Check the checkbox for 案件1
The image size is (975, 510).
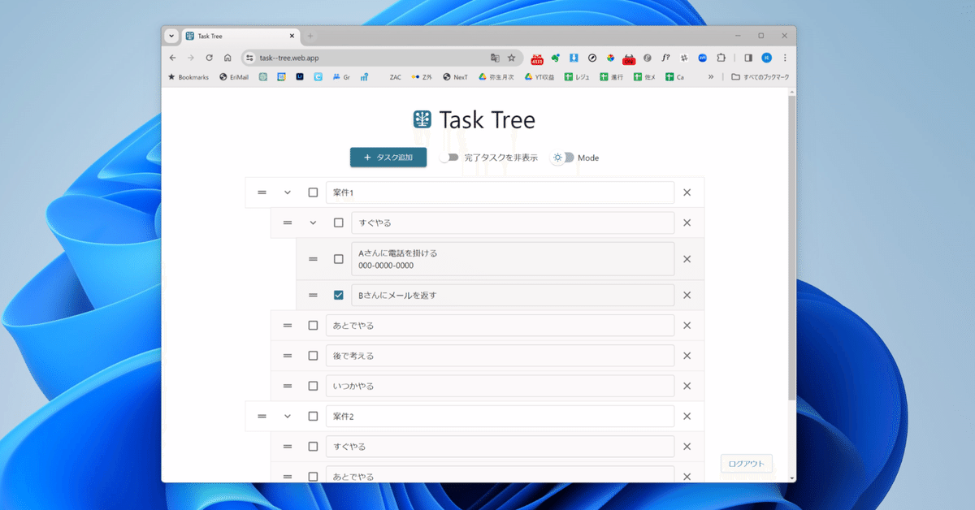coord(313,192)
